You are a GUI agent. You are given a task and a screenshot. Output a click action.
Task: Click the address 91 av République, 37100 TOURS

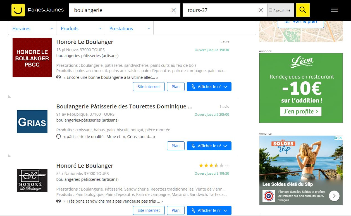coord(85,114)
